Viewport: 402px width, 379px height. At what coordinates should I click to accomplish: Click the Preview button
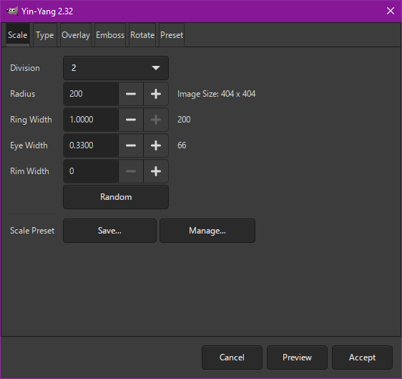[x=297, y=358]
